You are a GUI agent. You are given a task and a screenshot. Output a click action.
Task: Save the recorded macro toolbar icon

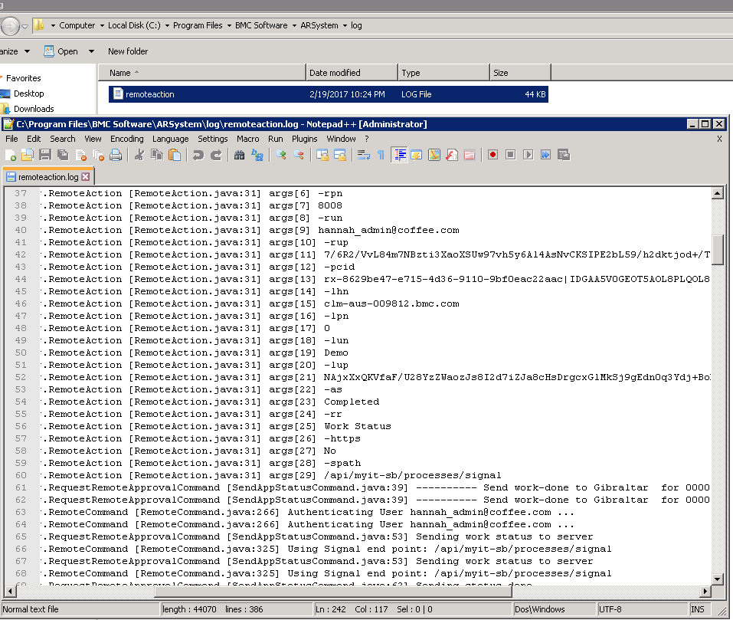pos(564,156)
